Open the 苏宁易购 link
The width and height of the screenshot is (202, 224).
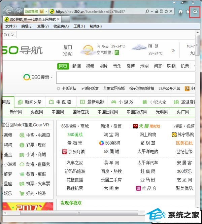point(183,135)
